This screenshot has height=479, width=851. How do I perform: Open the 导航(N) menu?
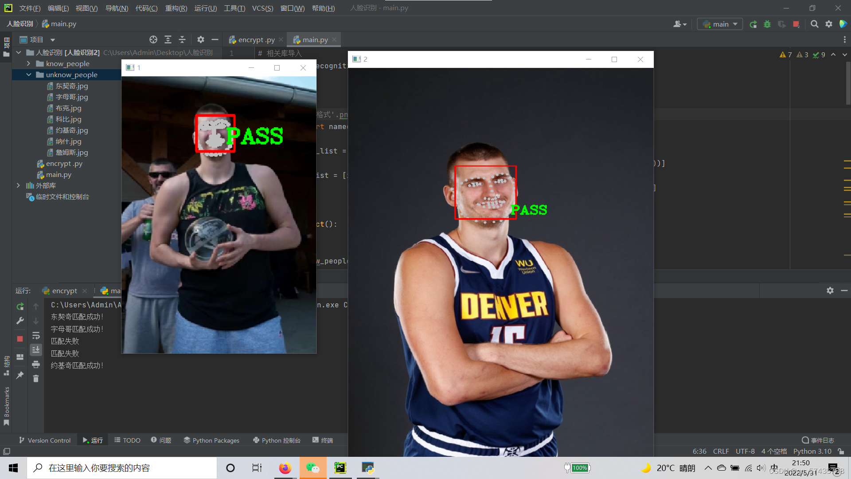point(117,8)
